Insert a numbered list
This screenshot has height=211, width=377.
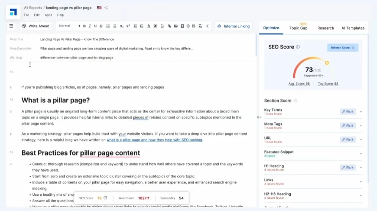(x=108, y=26)
